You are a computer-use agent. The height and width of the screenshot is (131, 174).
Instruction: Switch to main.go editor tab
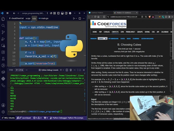43,18
